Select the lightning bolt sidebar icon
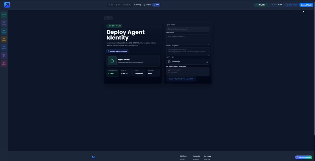315x161 pixels. pyautogui.click(x=4, y=31)
